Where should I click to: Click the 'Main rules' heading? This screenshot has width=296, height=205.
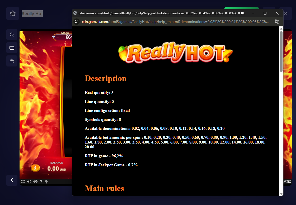click(104, 188)
